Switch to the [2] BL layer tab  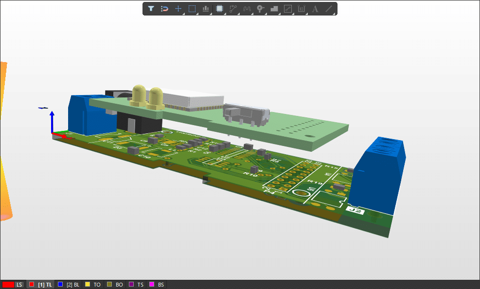pyautogui.click(x=72, y=284)
